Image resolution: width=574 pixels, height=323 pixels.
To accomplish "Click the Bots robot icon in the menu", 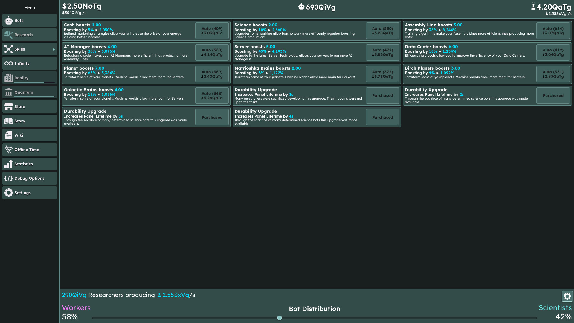I will 9,20.
